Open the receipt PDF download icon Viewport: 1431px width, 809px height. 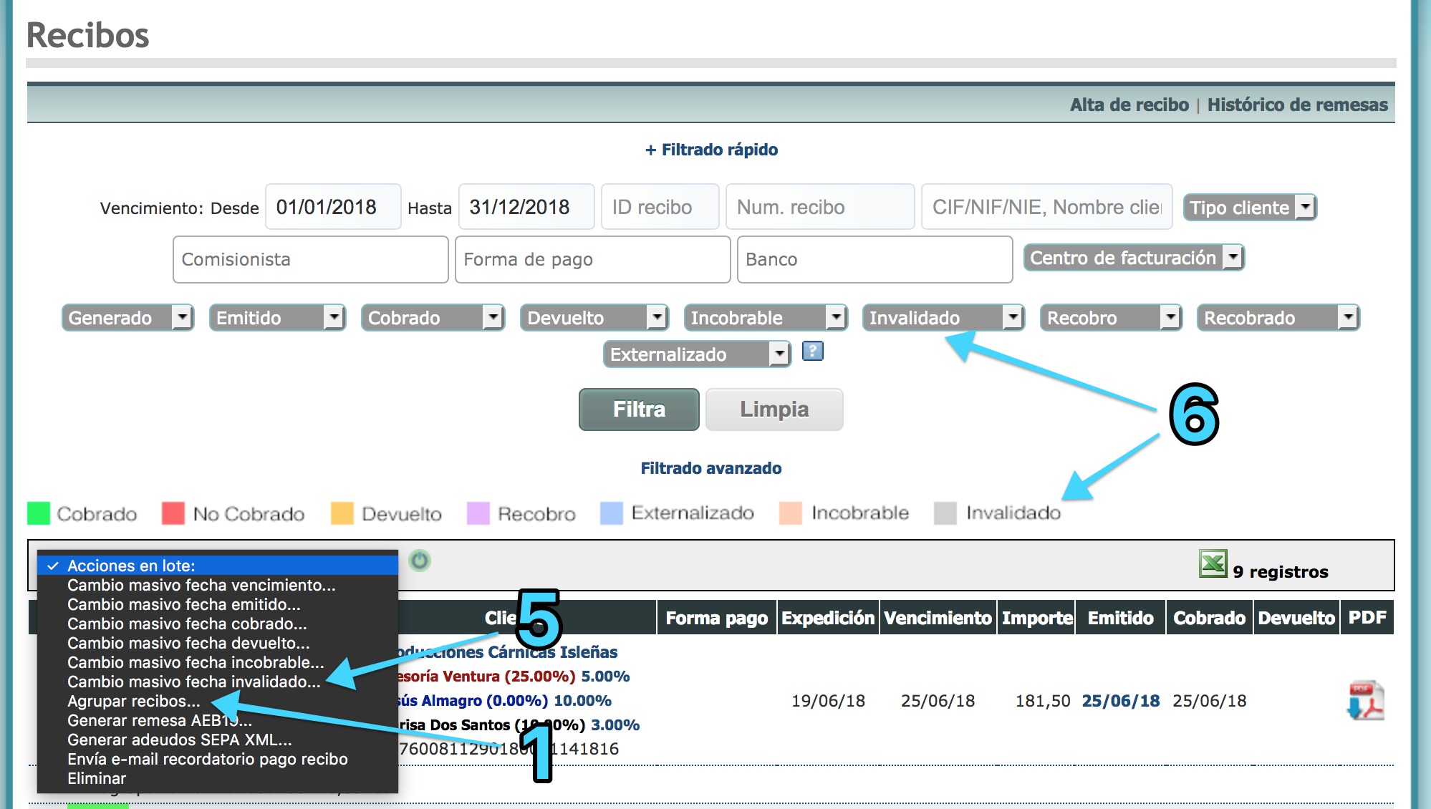coord(1366,700)
